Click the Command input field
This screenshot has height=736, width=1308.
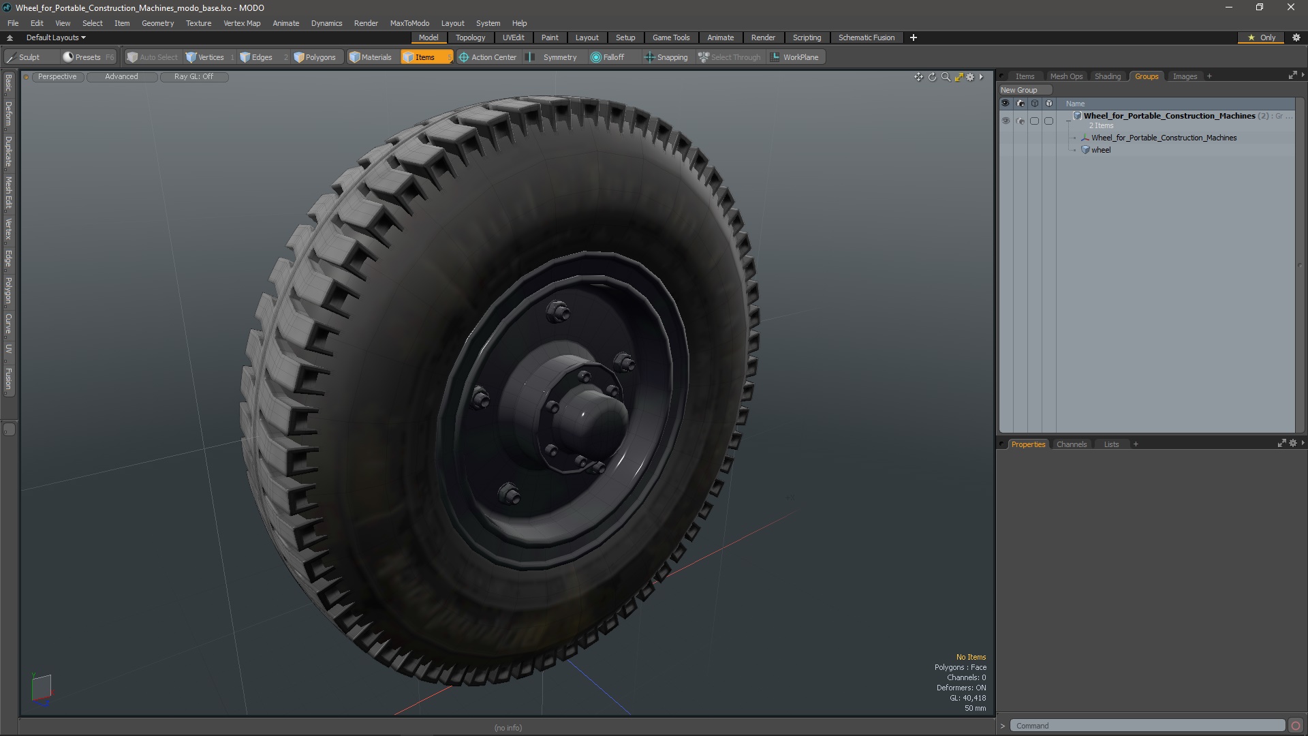(x=1147, y=726)
